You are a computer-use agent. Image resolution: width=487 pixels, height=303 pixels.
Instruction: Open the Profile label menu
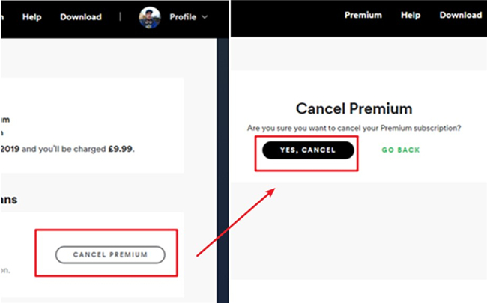182,17
